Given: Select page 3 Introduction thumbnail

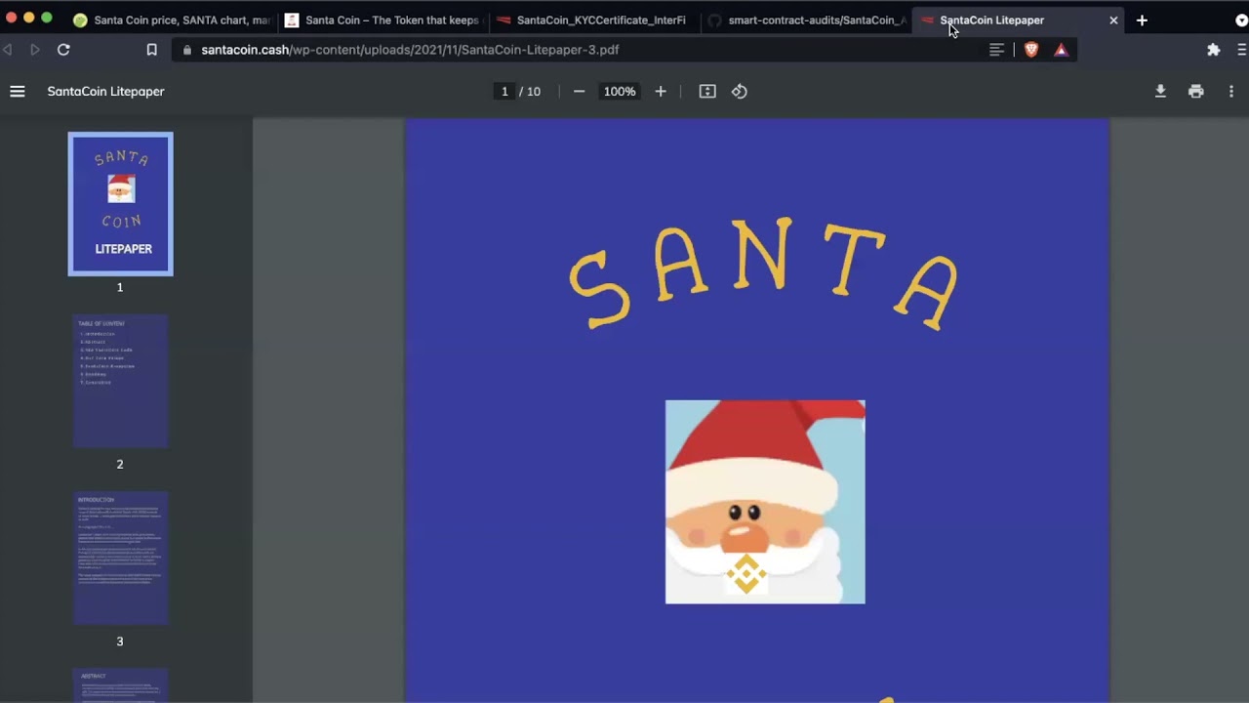Looking at the screenshot, I should point(120,558).
